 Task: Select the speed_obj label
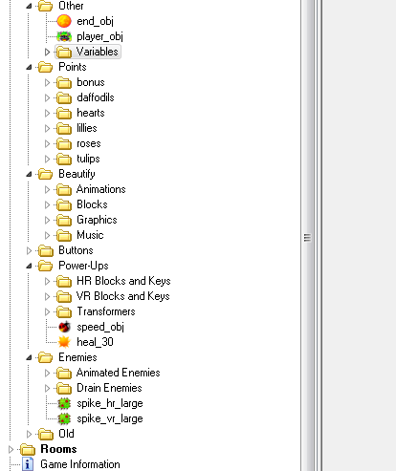[x=100, y=327]
